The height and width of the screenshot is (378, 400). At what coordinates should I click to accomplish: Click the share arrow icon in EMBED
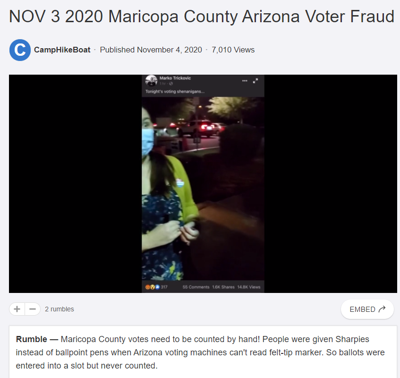click(x=382, y=309)
